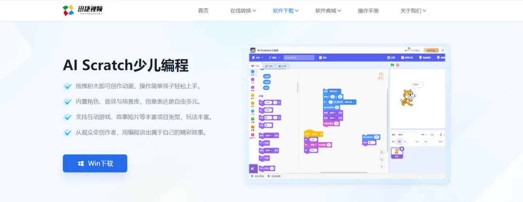Image resolution: width=523 pixels, height=202 pixels.
Task: Toggle the show-sprite eye button
Action: 400,142
